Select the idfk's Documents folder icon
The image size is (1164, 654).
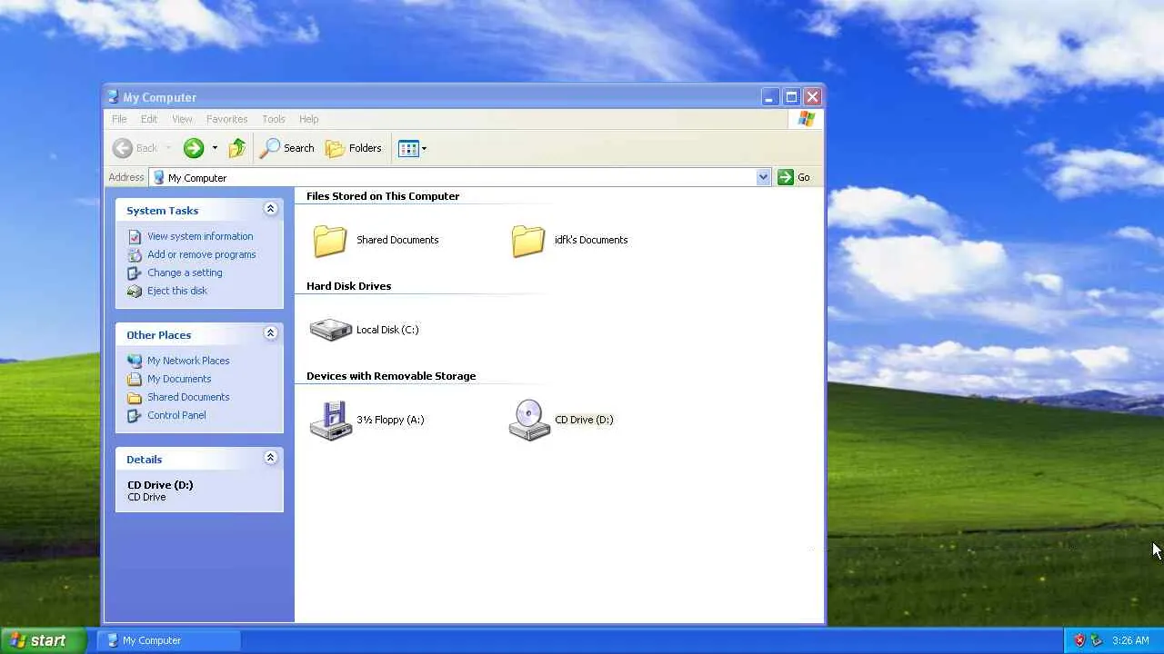point(527,240)
